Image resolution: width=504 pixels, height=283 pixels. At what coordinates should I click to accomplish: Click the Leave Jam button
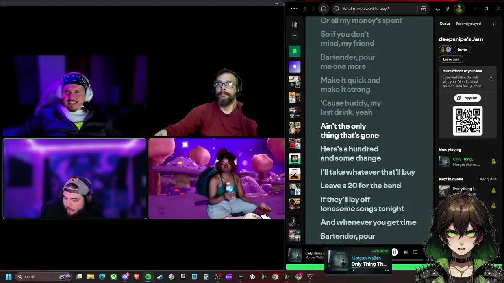[x=451, y=59]
